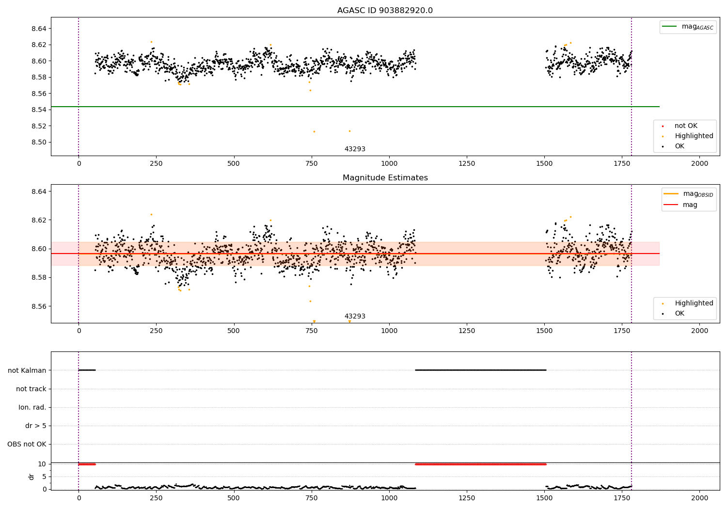Click the orange outlier point near 8.51 at 872
The height and width of the screenshot is (509, 727).
tap(349, 131)
